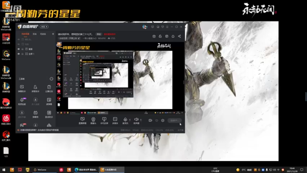Select 全屏 1 source row
Screen dimensions: 307x173
pyautogui.click(x=35, y=54)
